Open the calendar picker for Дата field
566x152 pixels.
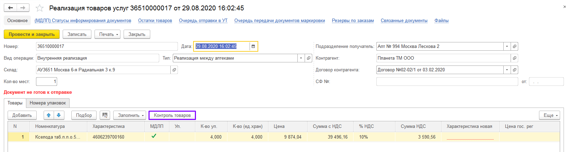(x=253, y=47)
